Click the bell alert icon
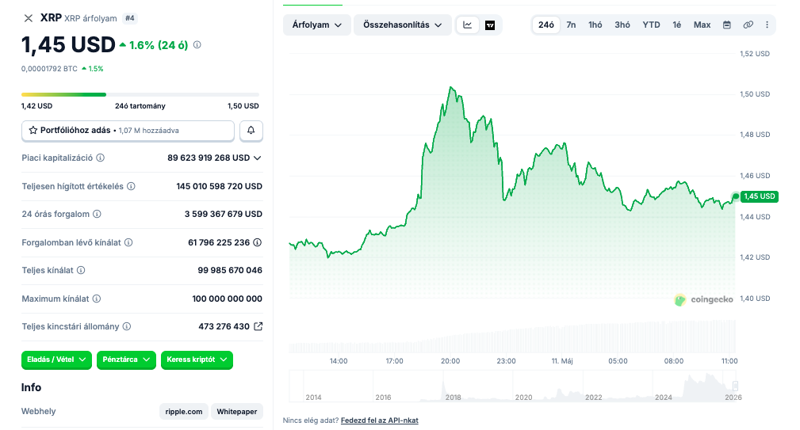Viewport: 800px width, 430px height. [x=251, y=131]
